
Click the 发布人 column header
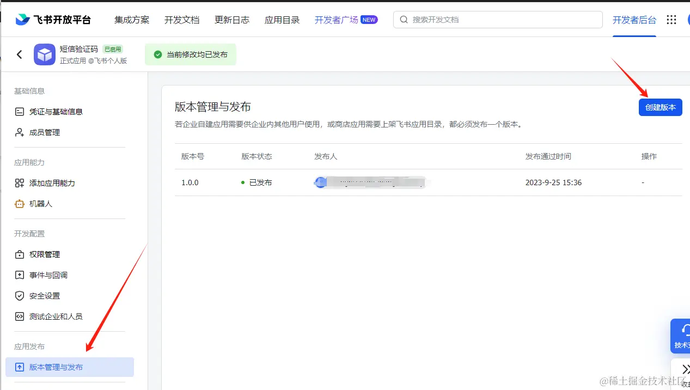tap(326, 156)
